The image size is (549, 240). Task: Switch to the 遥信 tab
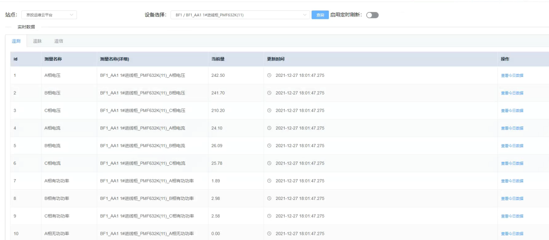click(x=58, y=41)
